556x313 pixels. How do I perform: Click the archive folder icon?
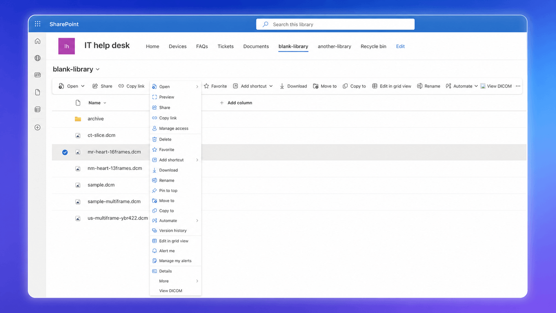click(78, 119)
